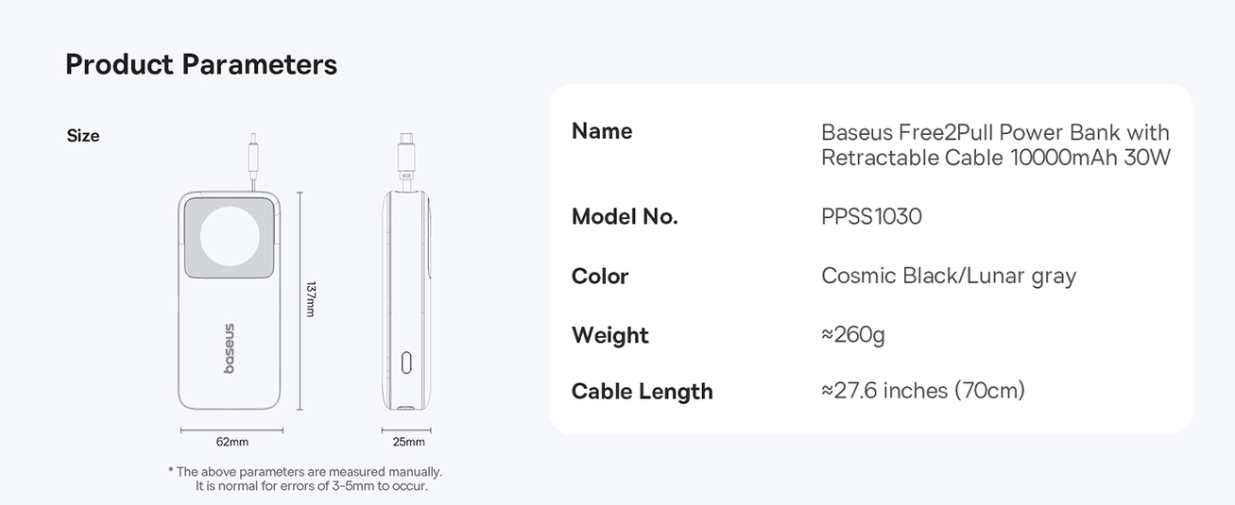Click the front-view power bank illustration

pyautogui.click(x=231, y=300)
